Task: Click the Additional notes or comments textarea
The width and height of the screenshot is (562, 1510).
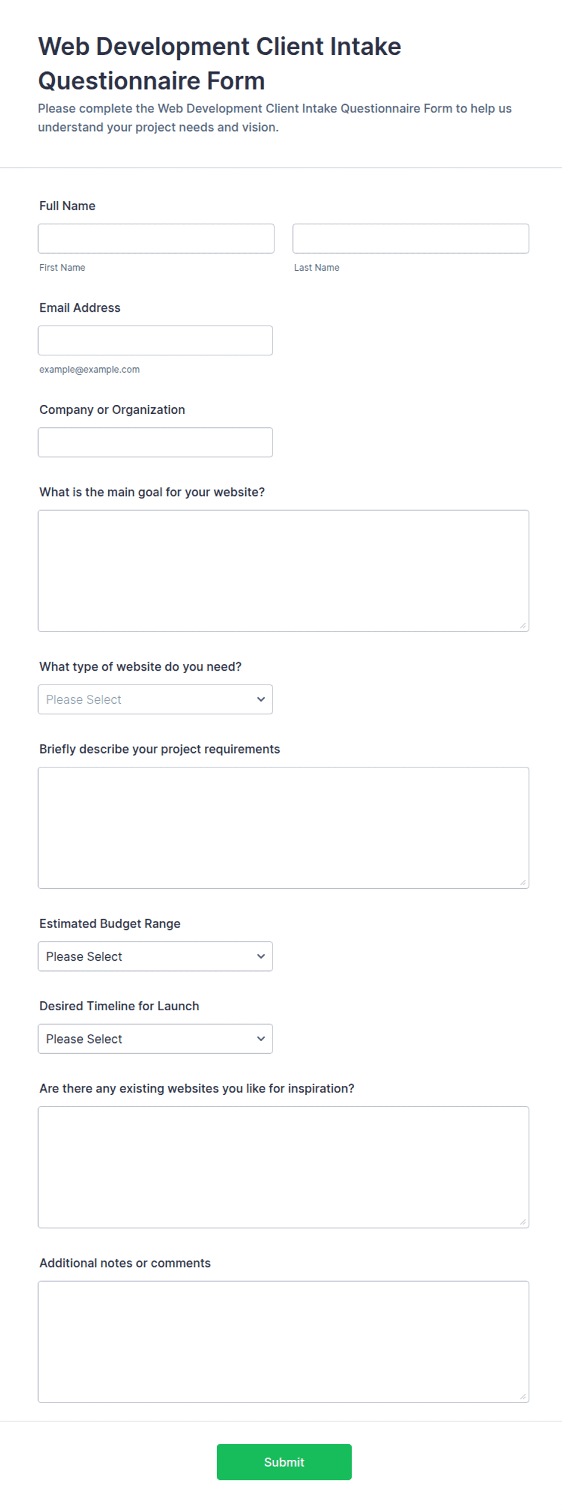Action: click(283, 1342)
